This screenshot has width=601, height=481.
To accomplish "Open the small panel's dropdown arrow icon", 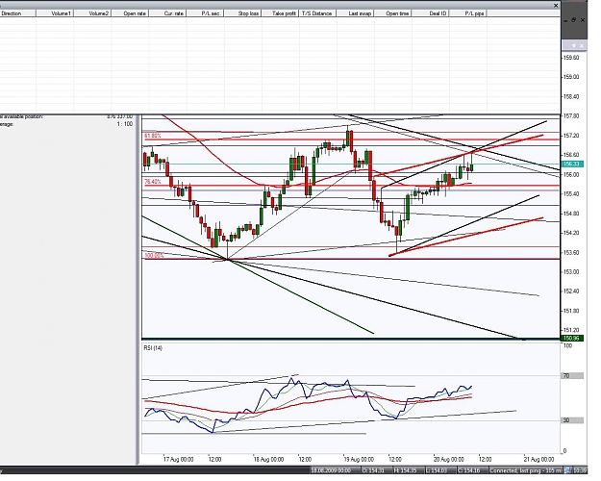I will click(x=574, y=45).
